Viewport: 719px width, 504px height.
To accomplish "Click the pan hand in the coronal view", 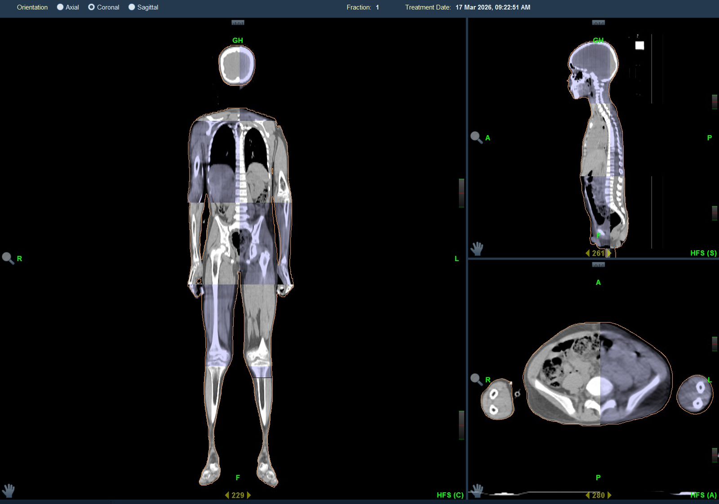I will (x=8, y=490).
